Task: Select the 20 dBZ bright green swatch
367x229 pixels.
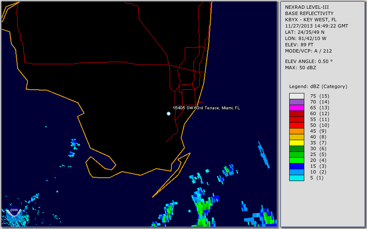Action: click(x=296, y=160)
